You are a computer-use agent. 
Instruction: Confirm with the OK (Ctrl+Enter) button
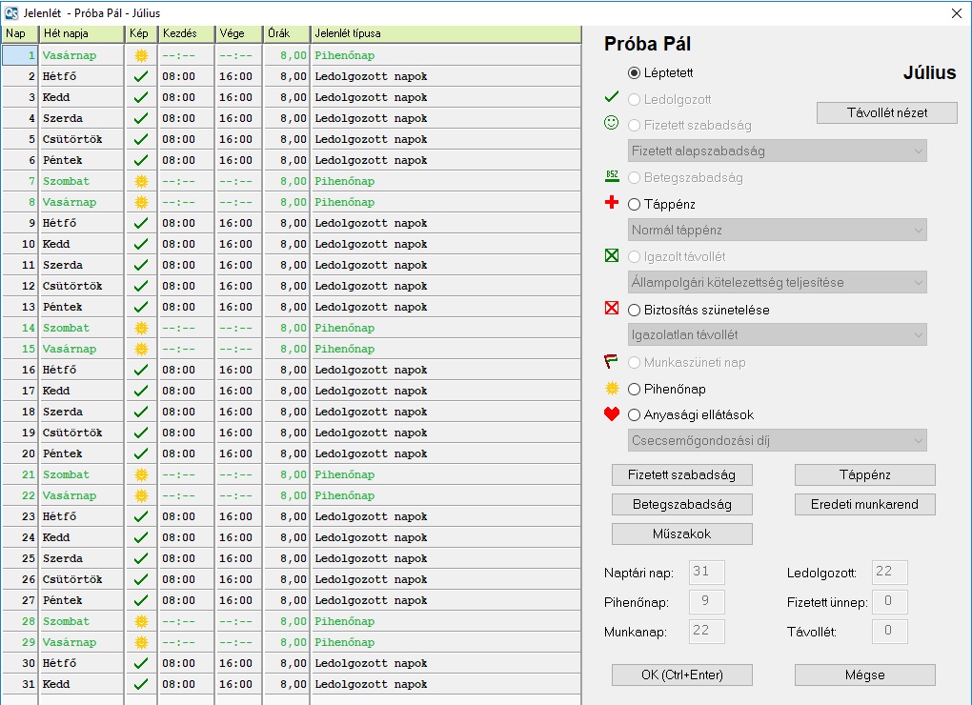coord(681,675)
